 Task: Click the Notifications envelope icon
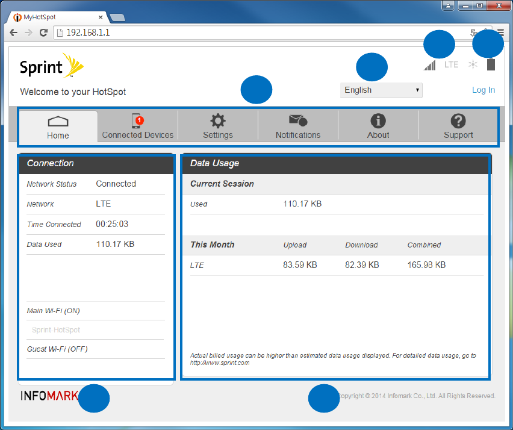pyautogui.click(x=298, y=120)
